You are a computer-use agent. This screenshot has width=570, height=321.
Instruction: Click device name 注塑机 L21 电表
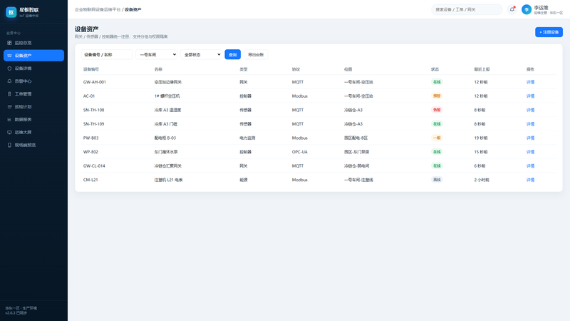point(168,180)
